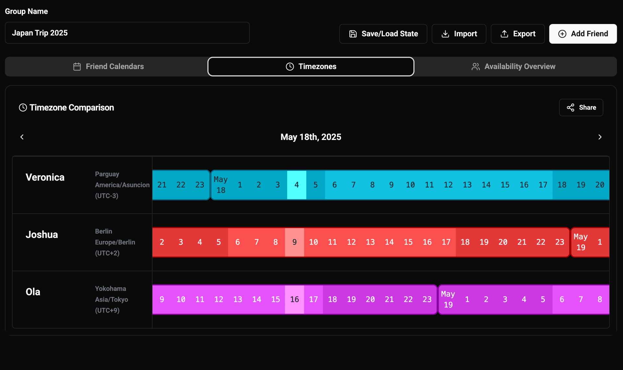Click the Save/Load State button
The width and height of the screenshot is (623, 370).
tap(383, 34)
